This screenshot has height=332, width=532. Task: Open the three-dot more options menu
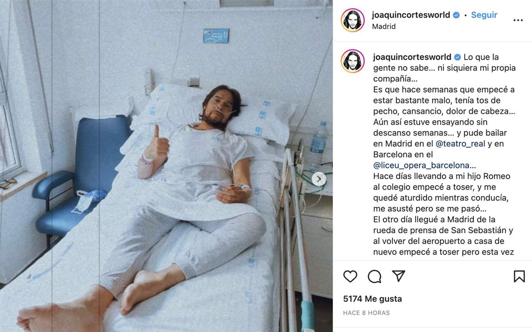pyautogui.click(x=518, y=20)
